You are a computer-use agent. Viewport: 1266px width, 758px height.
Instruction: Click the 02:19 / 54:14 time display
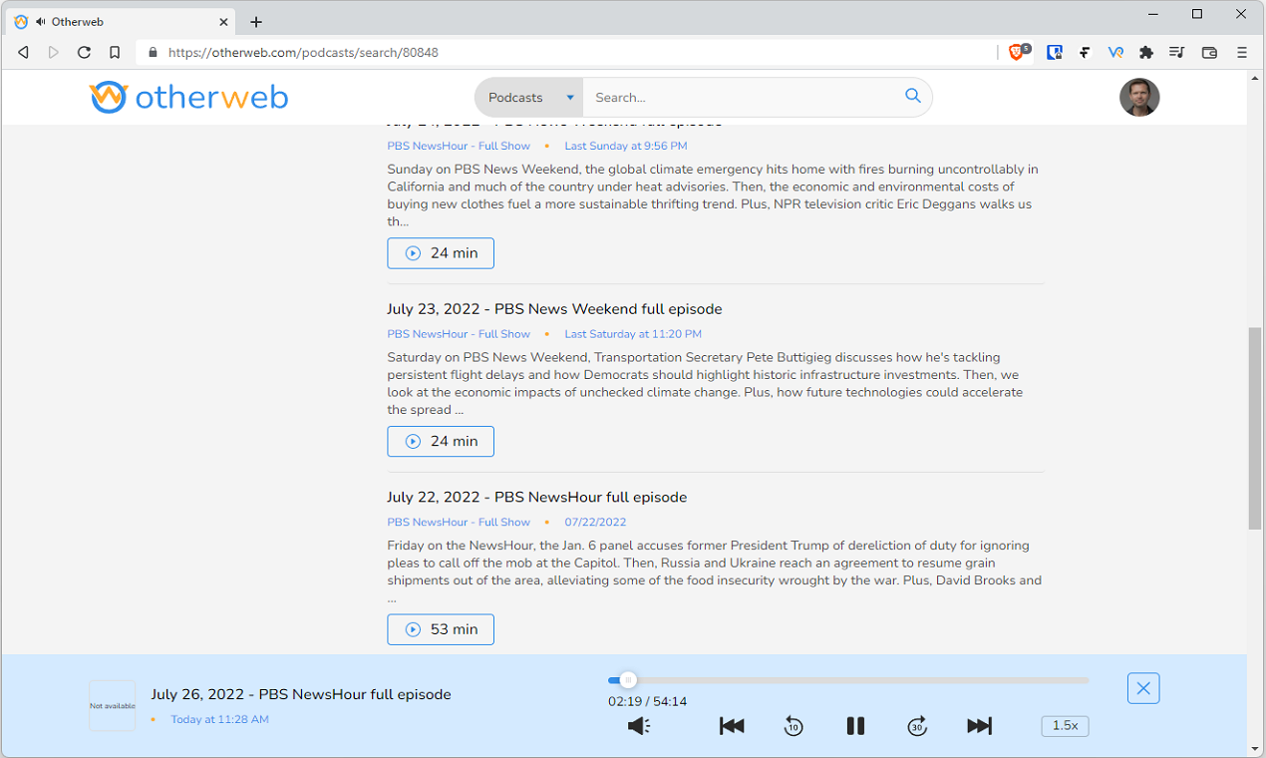pyautogui.click(x=647, y=701)
